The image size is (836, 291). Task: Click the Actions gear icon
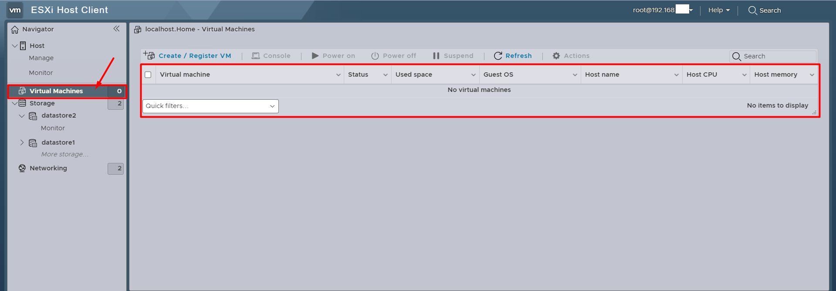(556, 56)
